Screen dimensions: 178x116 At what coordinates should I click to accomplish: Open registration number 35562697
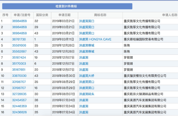click(19, 51)
